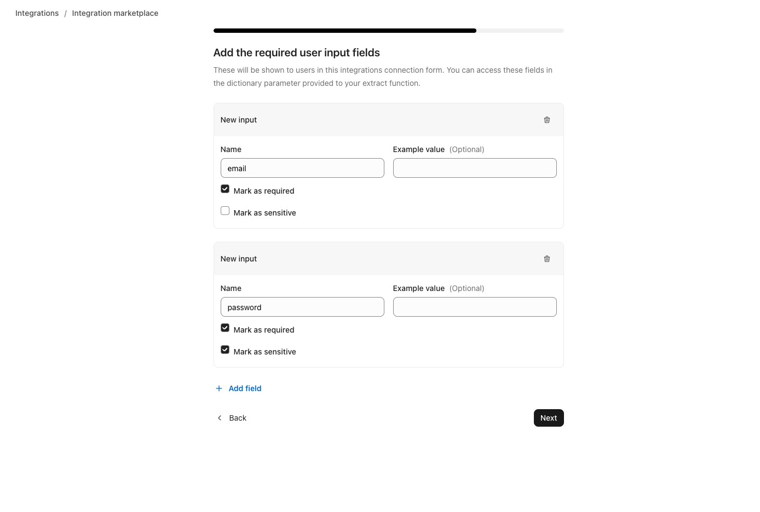Uncheck Mark as required for email field
This screenshot has width=760, height=512.
(225, 189)
